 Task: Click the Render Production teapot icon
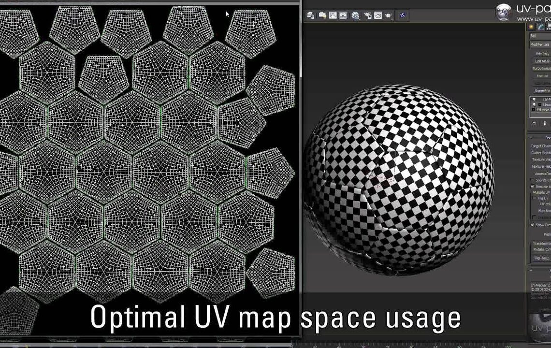point(389,15)
